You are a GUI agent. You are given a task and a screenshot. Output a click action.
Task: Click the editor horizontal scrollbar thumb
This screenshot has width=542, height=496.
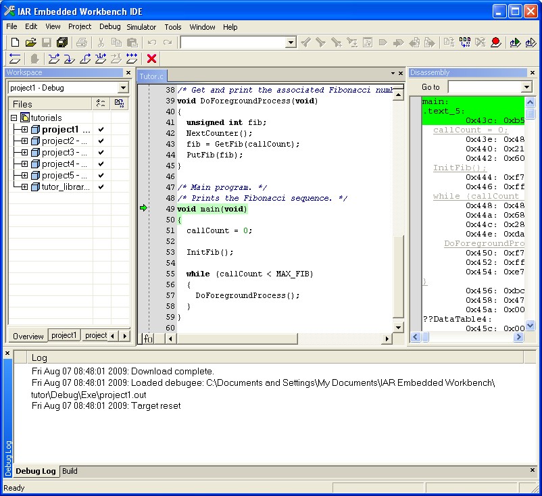(x=237, y=339)
